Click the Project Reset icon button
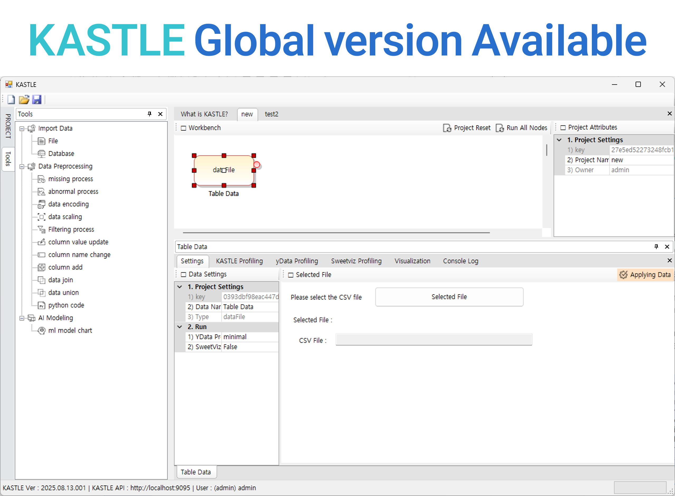The image size is (675, 496). click(447, 128)
